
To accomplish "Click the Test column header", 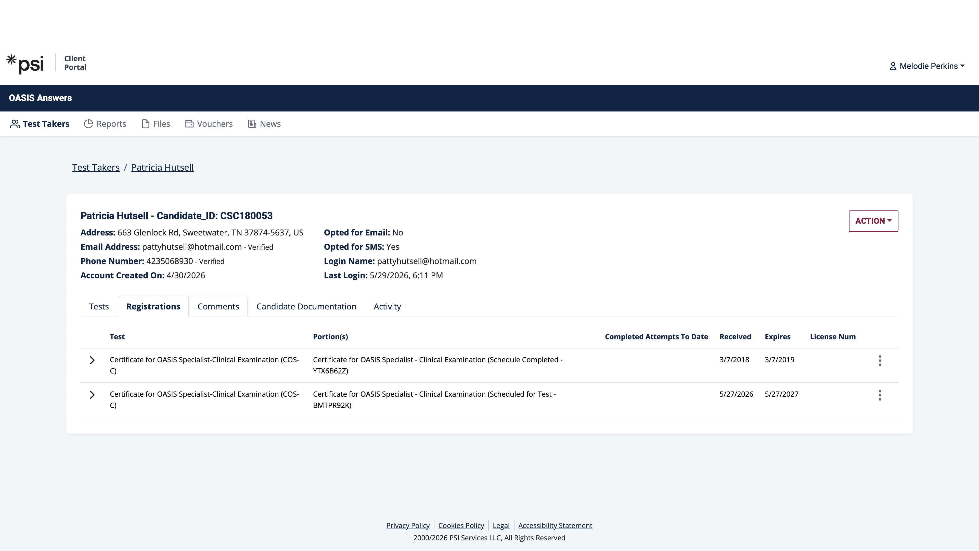I will (x=117, y=337).
